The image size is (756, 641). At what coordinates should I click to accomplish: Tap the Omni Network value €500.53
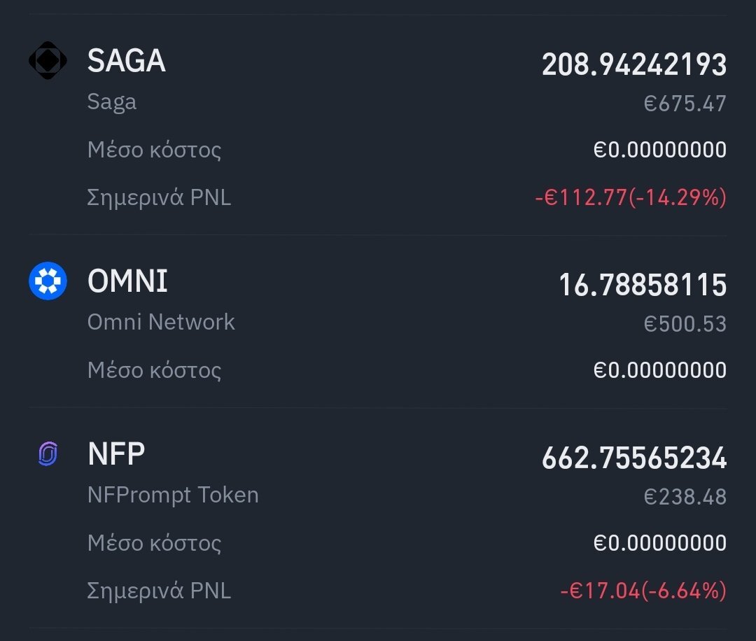[x=685, y=324]
